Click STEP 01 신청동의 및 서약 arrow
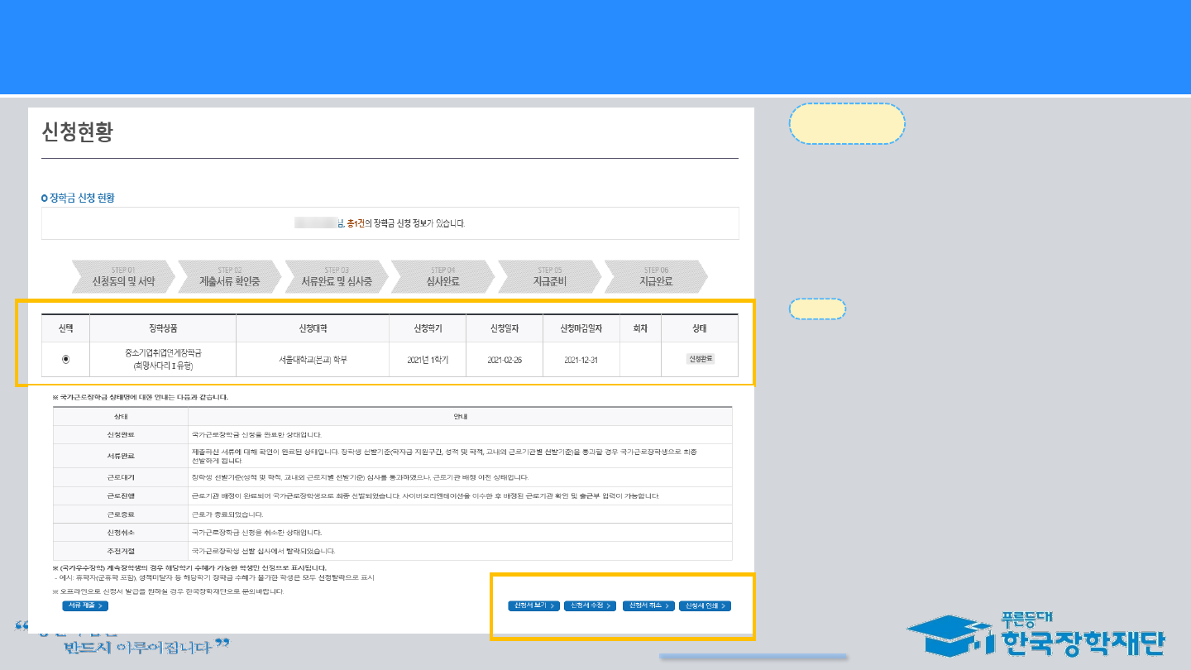1191x670 pixels. [x=123, y=276]
